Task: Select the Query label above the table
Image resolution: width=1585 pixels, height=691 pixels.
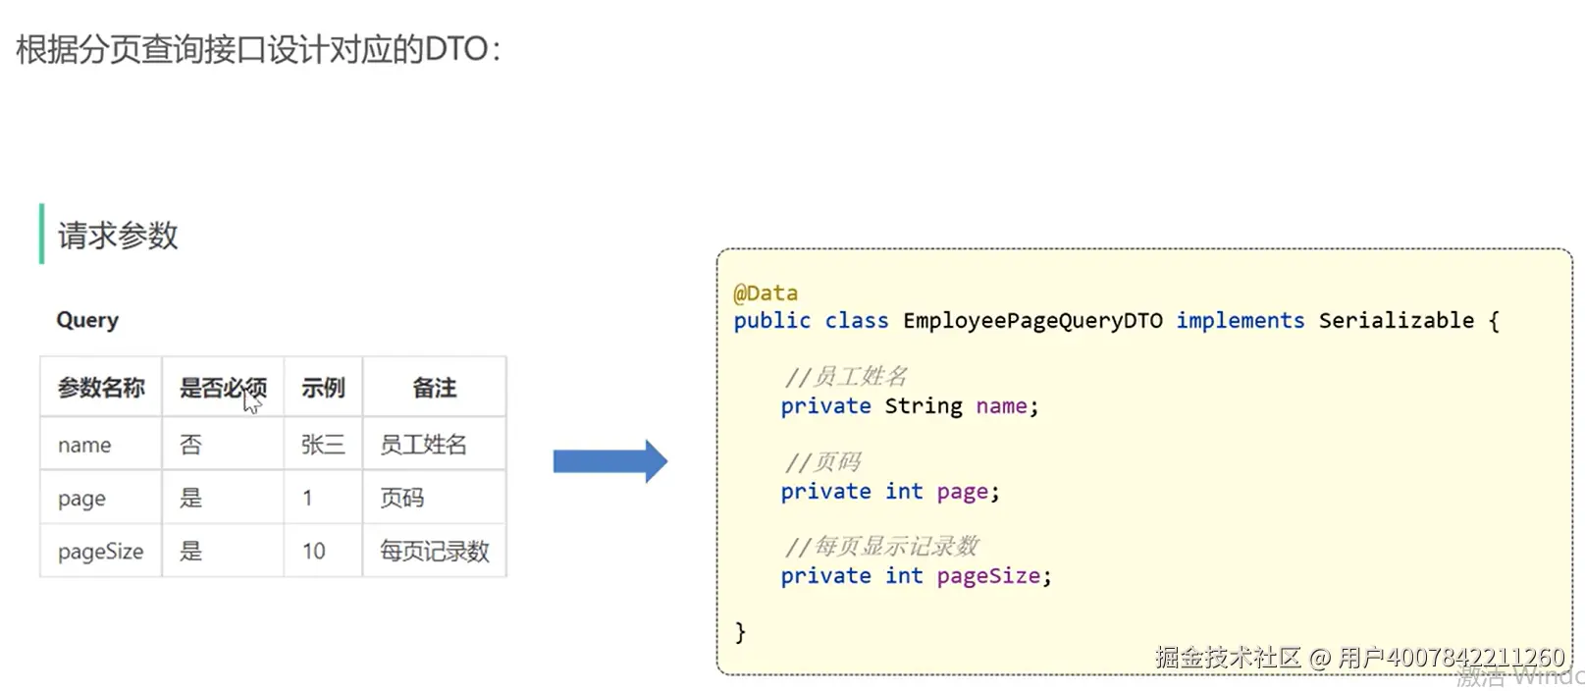Action: [87, 320]
